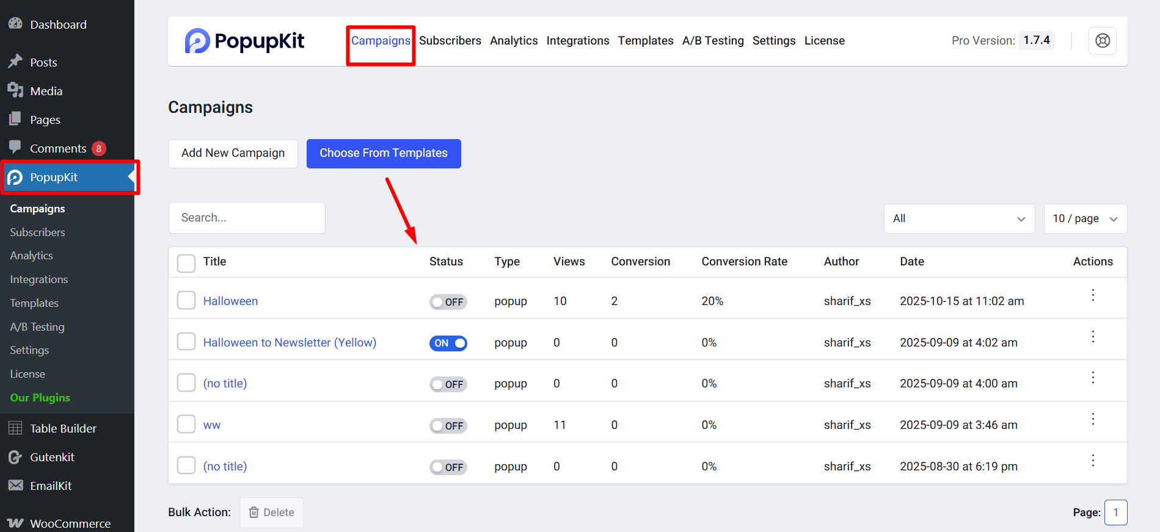Viewport: 1160px width, 532px height.
Task: Focus the campaign Search field
Action: pyautogui.click(x=247, y=218)
